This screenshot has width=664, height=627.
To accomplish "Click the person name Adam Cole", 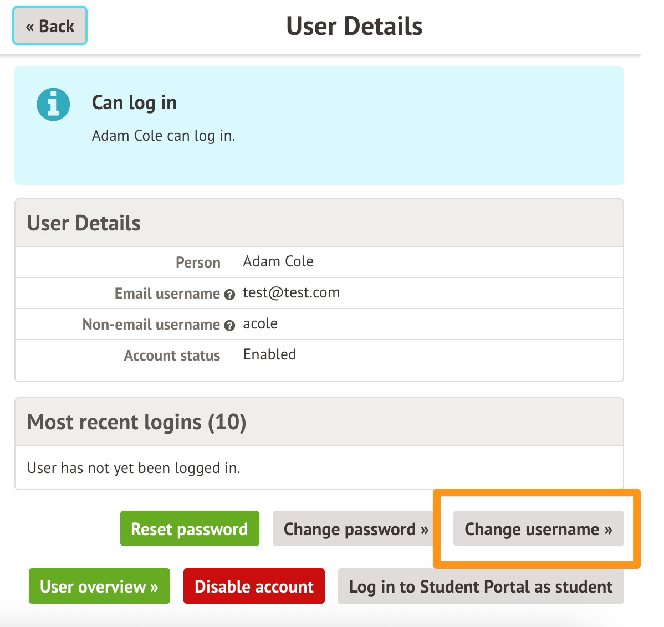I will point(278,261).
